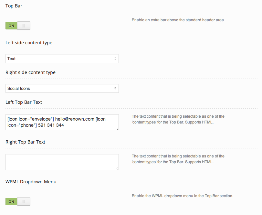This screenshot has height=215, width=262.
Task: Click the Left side content type label
Action: [x=29, y=43]
